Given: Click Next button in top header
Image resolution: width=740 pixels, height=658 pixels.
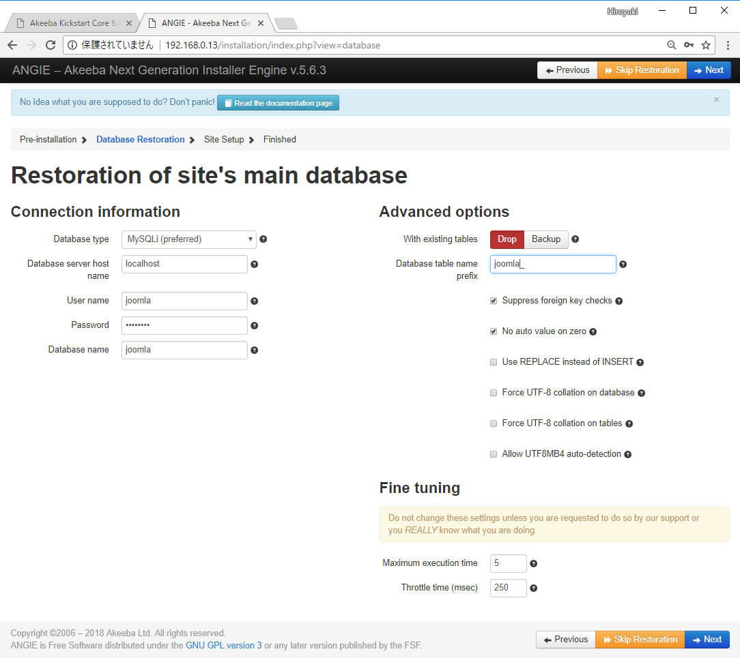Looking at the screenshot, I should tap(709, 70).
